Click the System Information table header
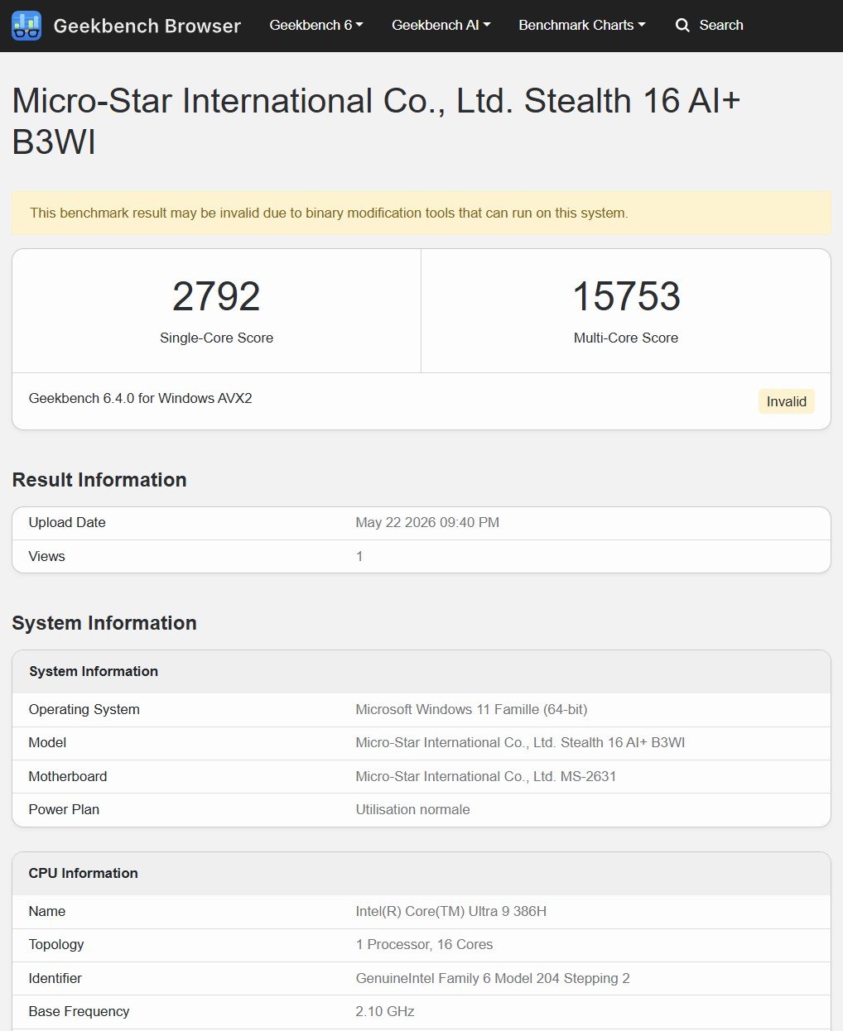Screen dimensions: 843x1031 coord(421,671)
